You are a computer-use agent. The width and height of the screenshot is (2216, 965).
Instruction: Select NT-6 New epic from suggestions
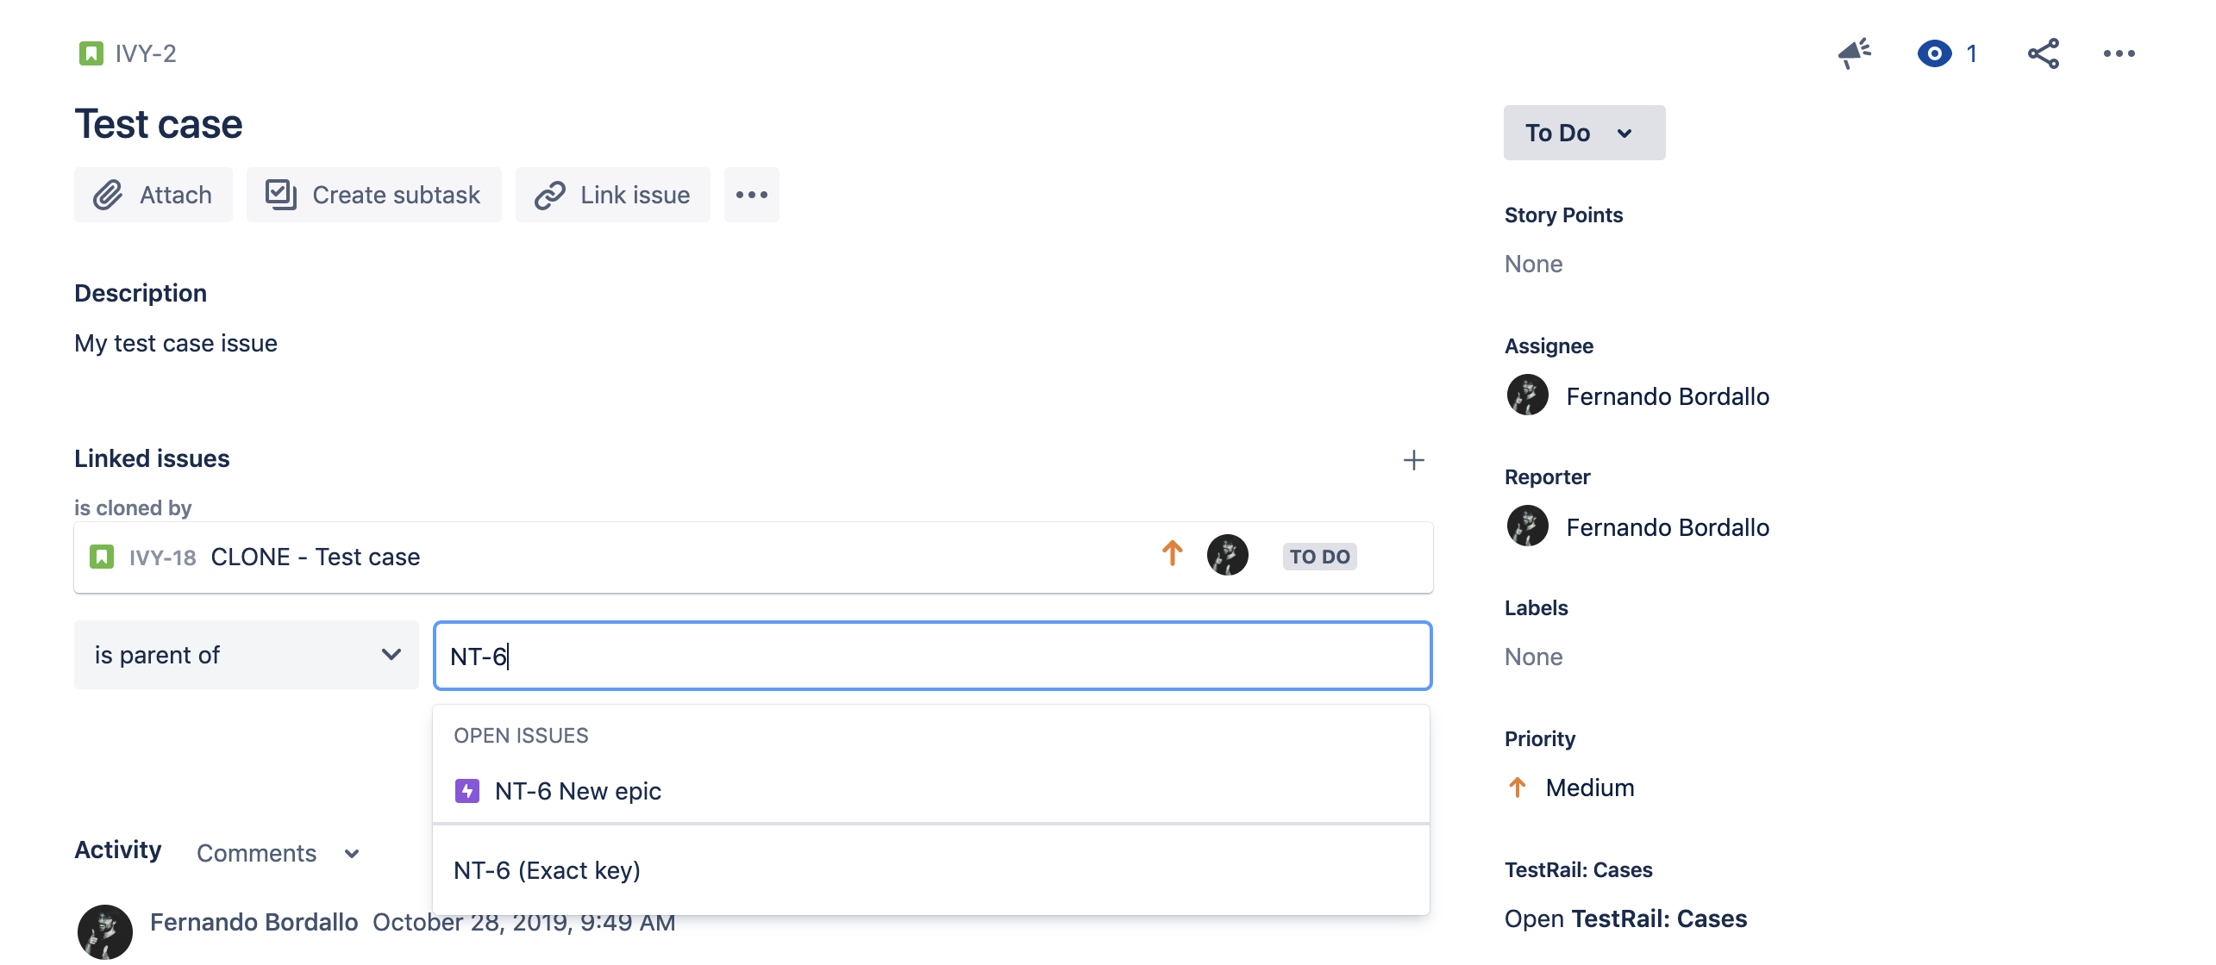(x=578, y=790)
